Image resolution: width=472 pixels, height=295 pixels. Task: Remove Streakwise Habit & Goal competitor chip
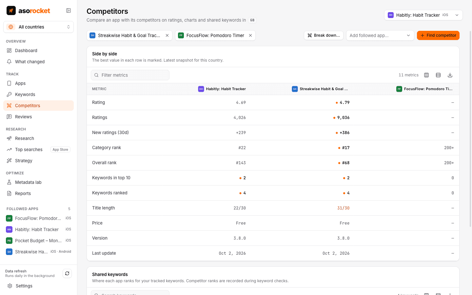[x=167, y=35]
